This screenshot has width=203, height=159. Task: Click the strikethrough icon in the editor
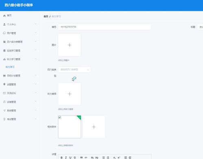tap(75, 157)
